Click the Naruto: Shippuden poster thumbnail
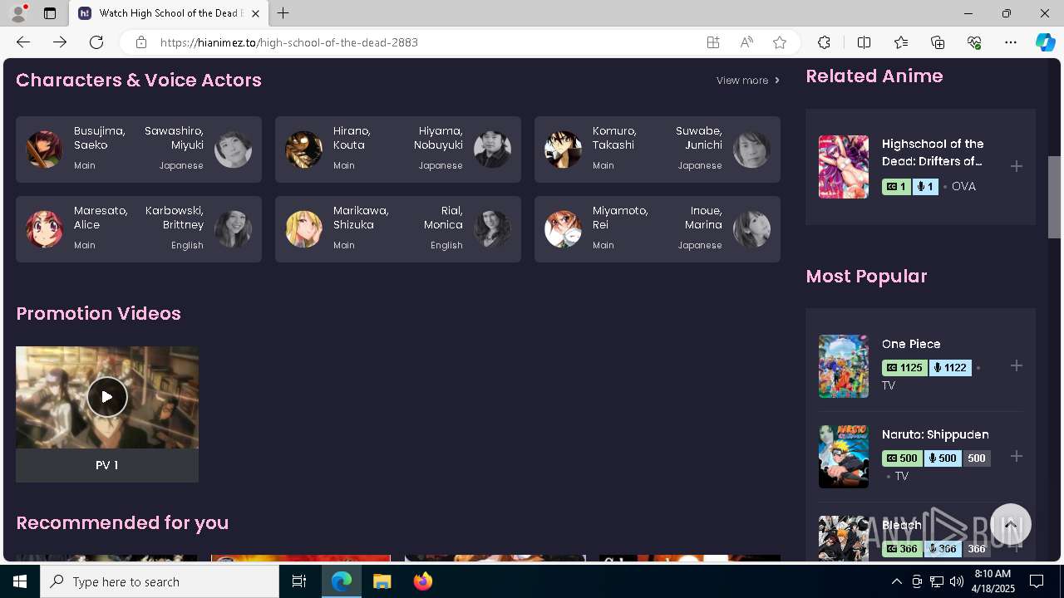This screenshot has width=1064, height=598. tap(844, 457)
